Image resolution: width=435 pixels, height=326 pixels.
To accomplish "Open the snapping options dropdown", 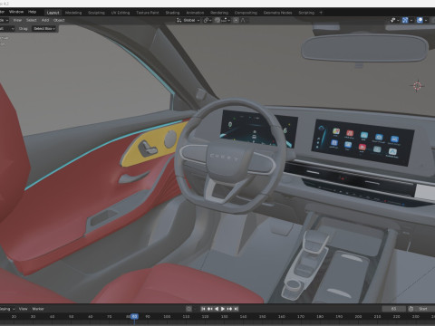I will click(226, 20).
